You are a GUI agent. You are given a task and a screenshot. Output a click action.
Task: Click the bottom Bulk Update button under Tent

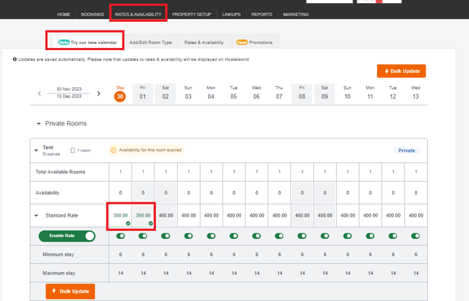point(70,291)
